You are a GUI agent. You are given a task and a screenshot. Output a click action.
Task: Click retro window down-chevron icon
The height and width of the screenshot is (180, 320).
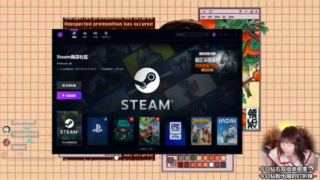(204, 12)
